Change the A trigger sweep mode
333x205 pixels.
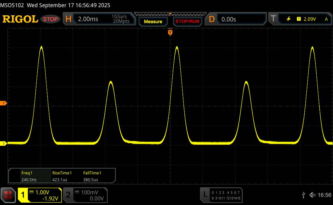(326, 19)
